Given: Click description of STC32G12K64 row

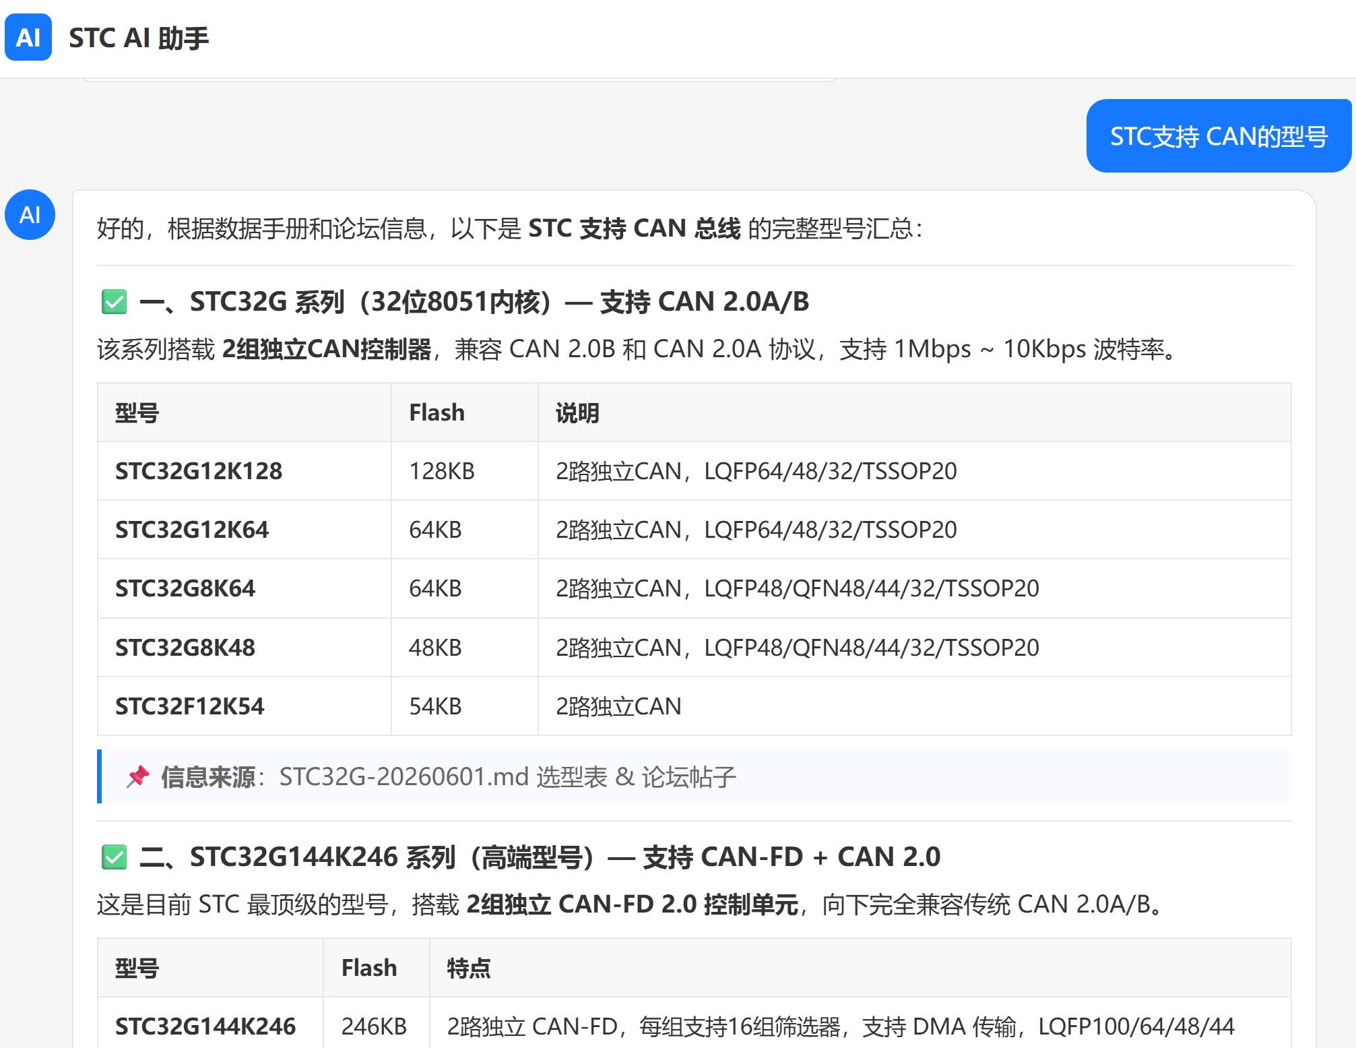Looking at the screenshot, I should point(756,530).
